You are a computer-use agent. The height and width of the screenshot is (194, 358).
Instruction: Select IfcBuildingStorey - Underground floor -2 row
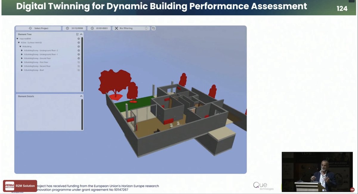(x=48, y=50)
